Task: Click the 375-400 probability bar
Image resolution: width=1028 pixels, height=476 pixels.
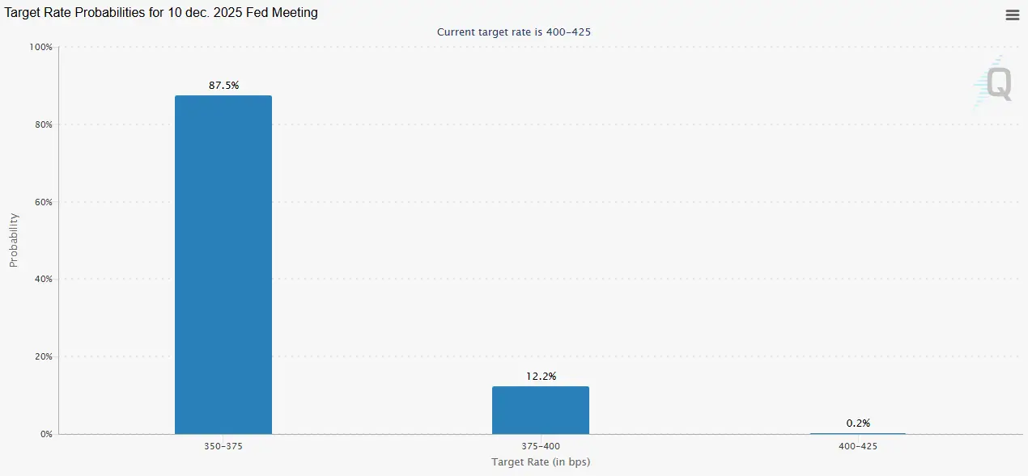Action: [x=540, y=410]
